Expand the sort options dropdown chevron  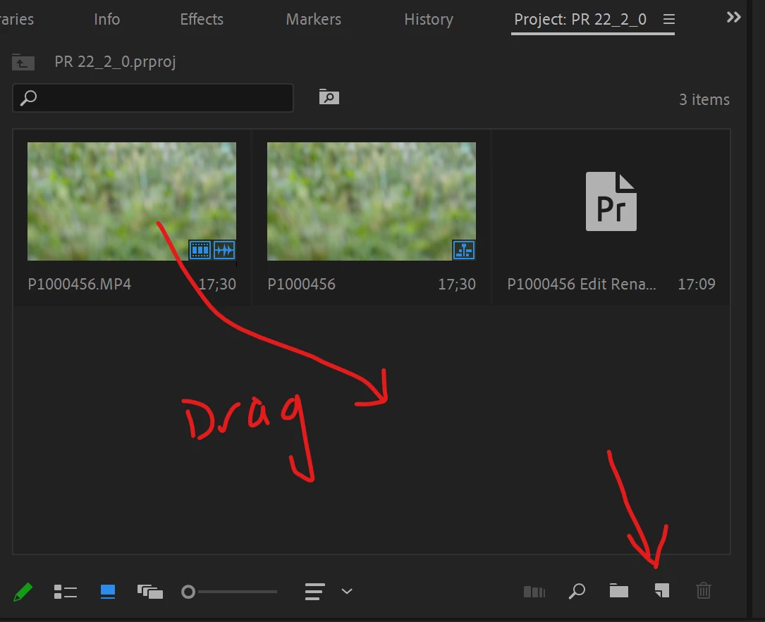pos(347,591)
